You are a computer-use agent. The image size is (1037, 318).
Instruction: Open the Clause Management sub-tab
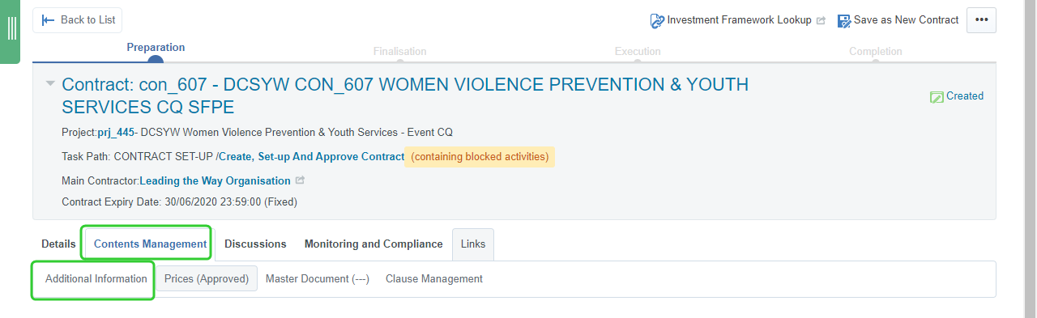point(434,278)
